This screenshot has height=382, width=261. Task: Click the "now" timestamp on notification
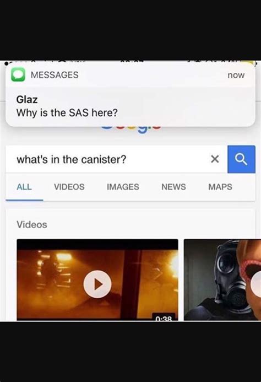236,76
